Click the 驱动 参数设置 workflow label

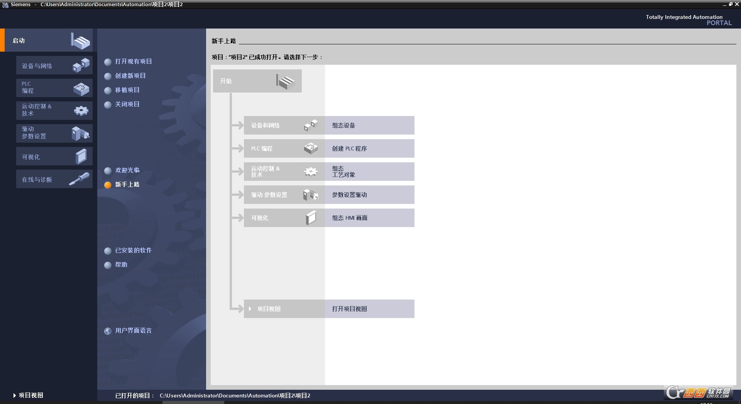pyautogui.click(x=269, y=195)
